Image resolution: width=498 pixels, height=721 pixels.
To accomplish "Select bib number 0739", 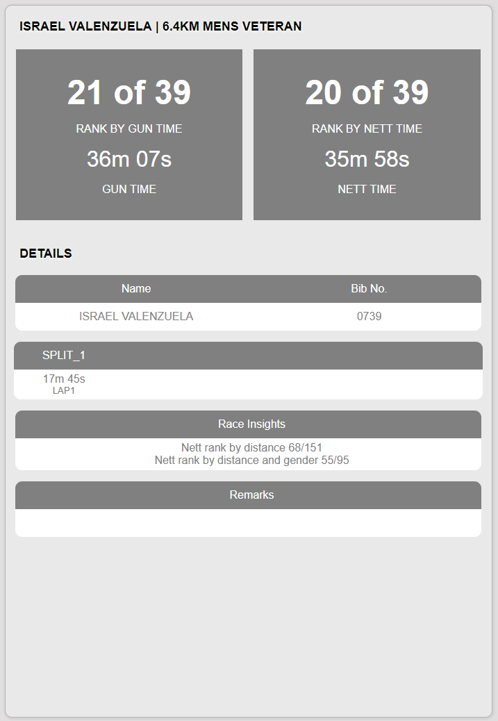I will [x=370, y=316].
